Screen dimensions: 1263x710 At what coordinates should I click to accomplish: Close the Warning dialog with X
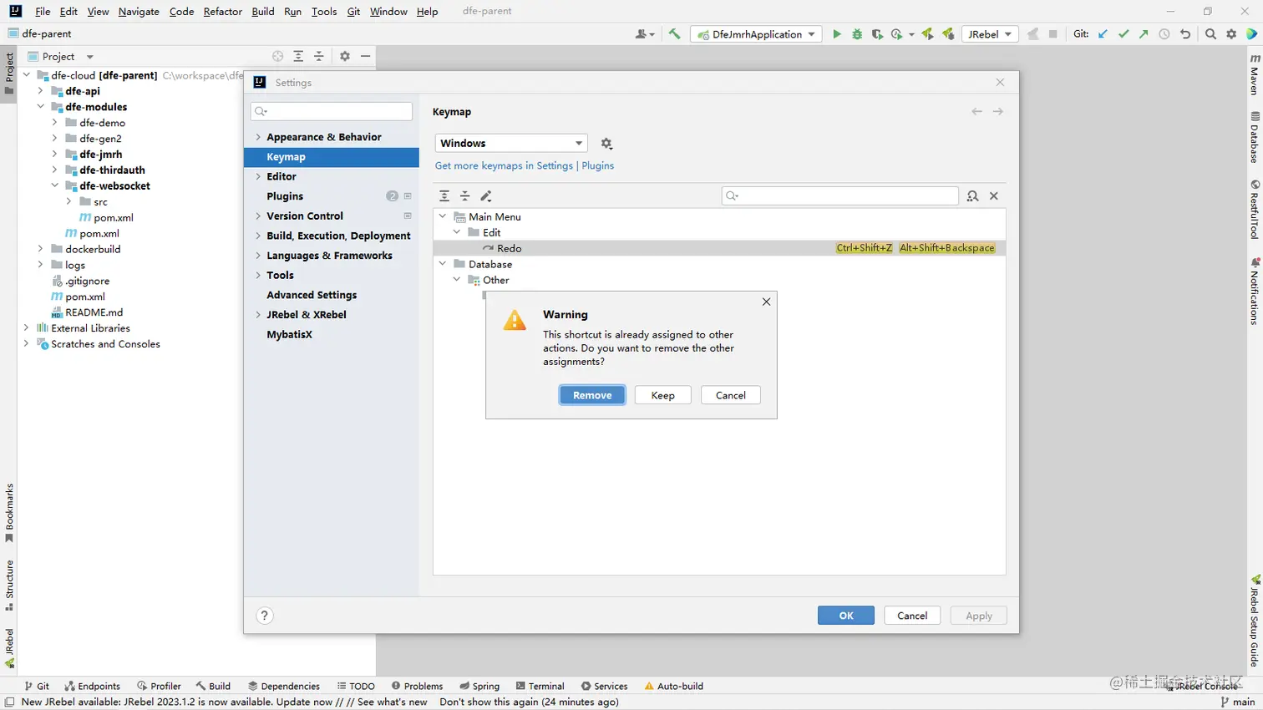(766, 302)
